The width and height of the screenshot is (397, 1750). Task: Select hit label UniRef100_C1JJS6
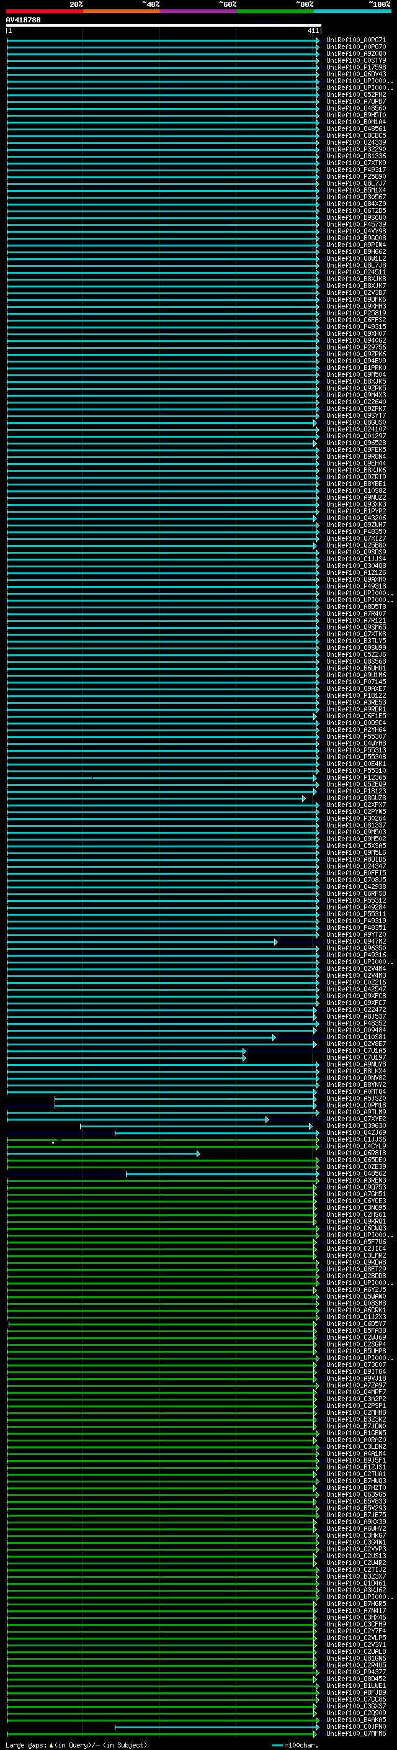356,1139
